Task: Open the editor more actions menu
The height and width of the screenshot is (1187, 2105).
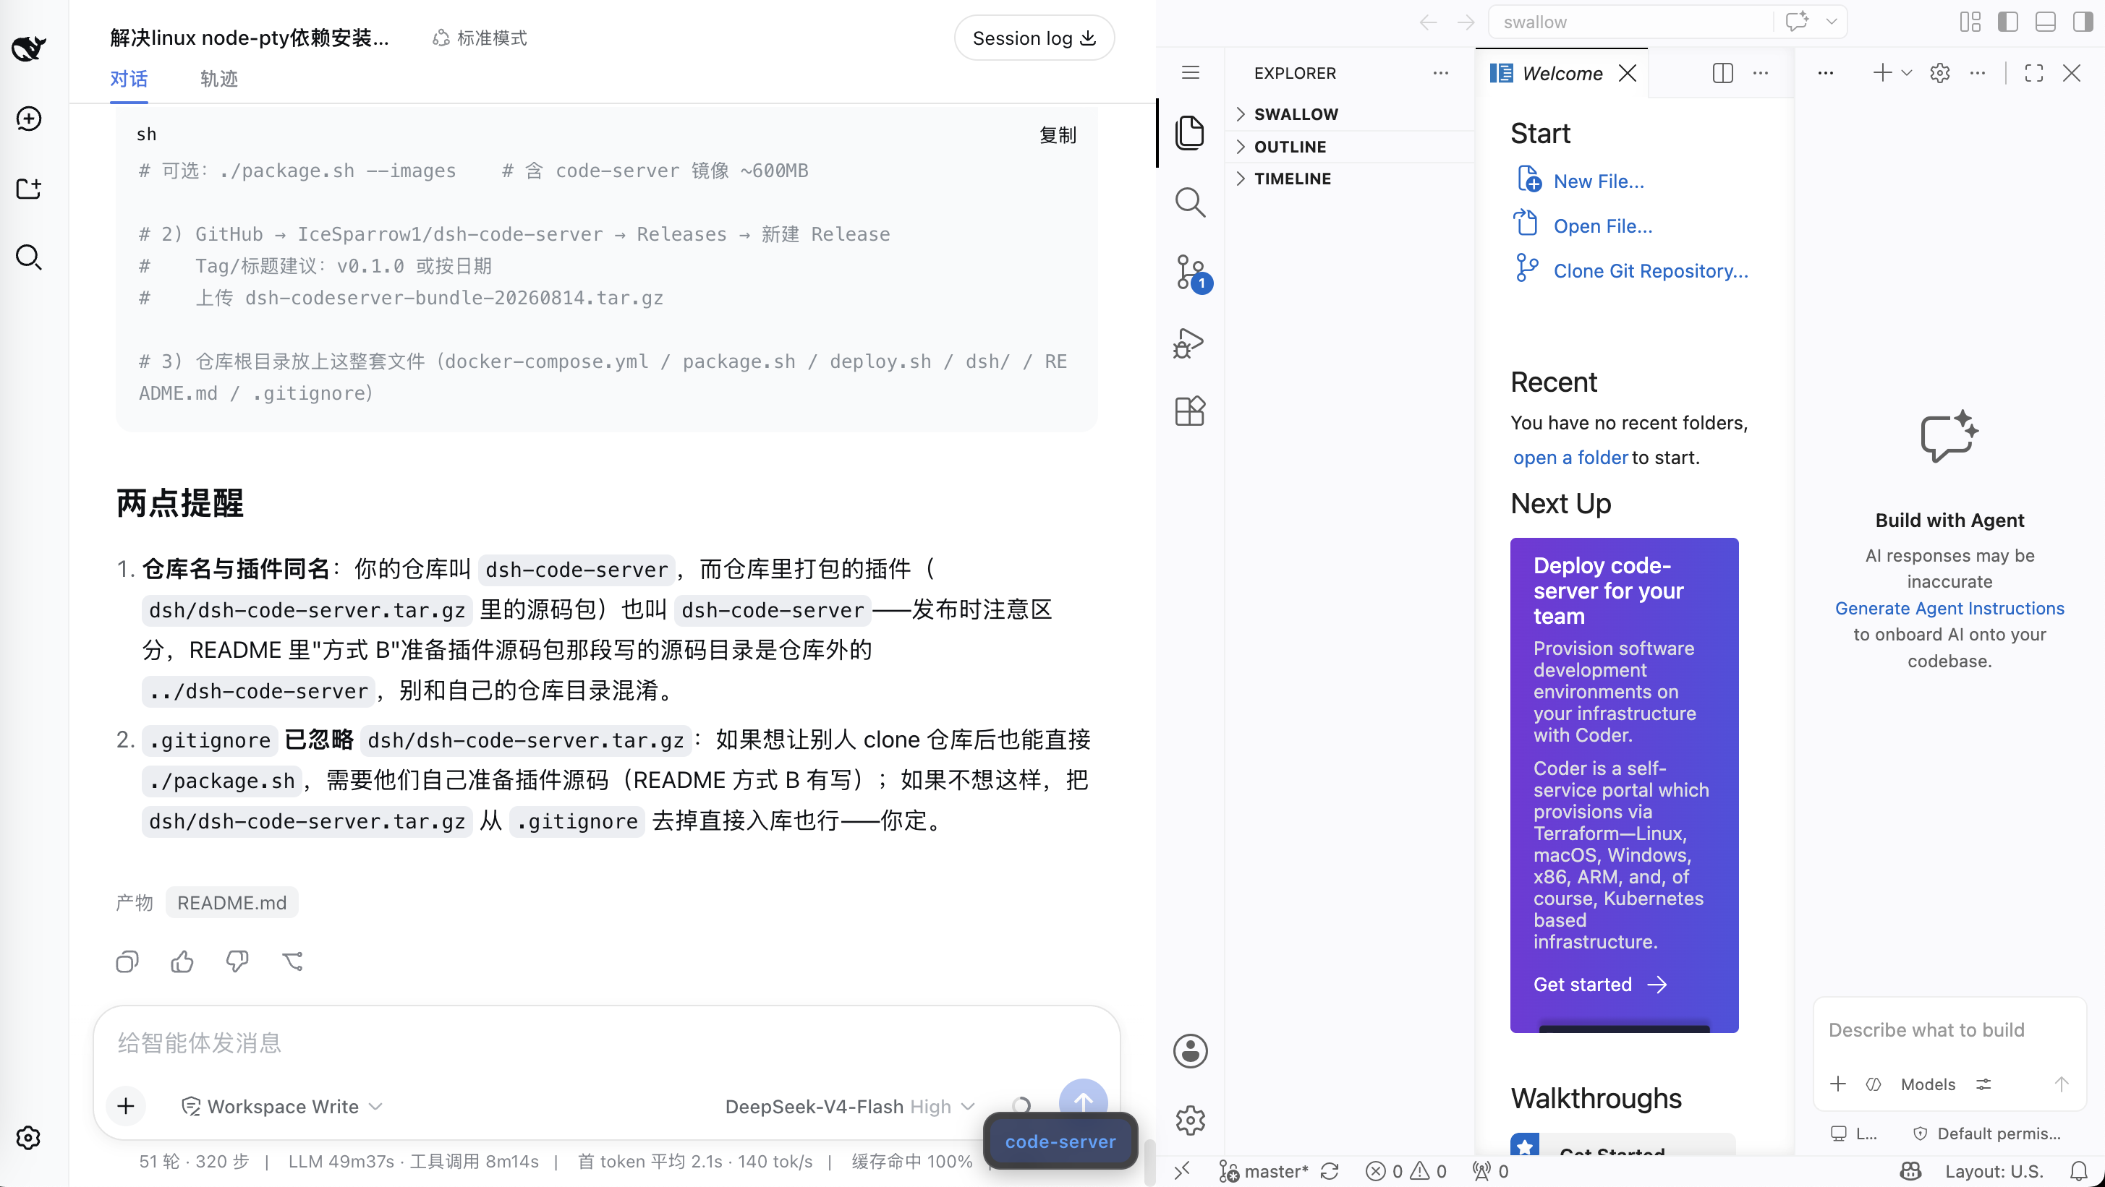Action: [1761, 73]
